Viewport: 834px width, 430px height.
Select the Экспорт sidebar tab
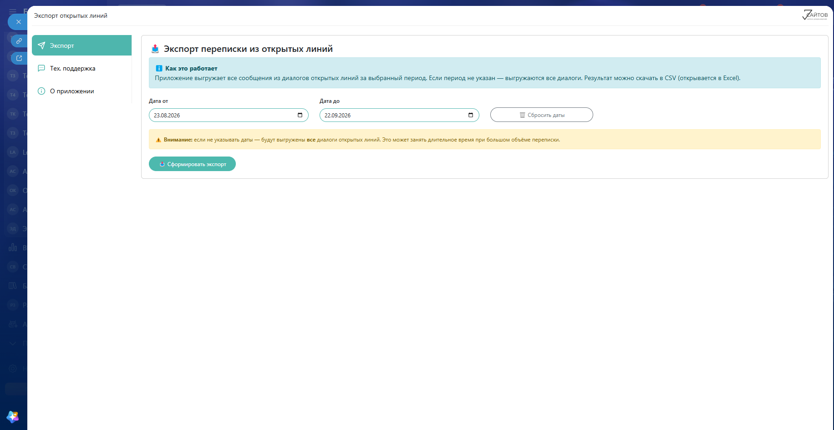coord(81,46)
